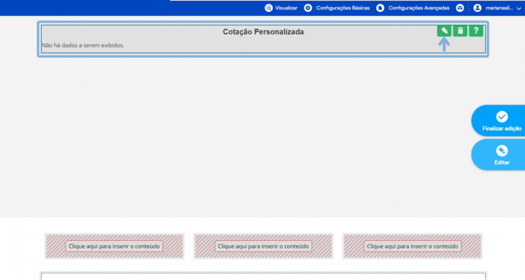Click middle 'Clique aqui para inserir o conteúdo'
Screen dimensions: 525x280
[263, 246]
